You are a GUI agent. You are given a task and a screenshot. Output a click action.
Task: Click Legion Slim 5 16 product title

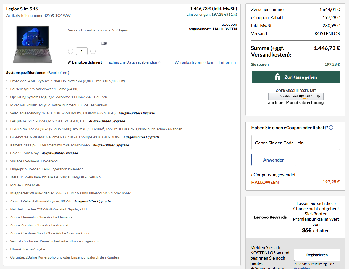coord(22,9)
